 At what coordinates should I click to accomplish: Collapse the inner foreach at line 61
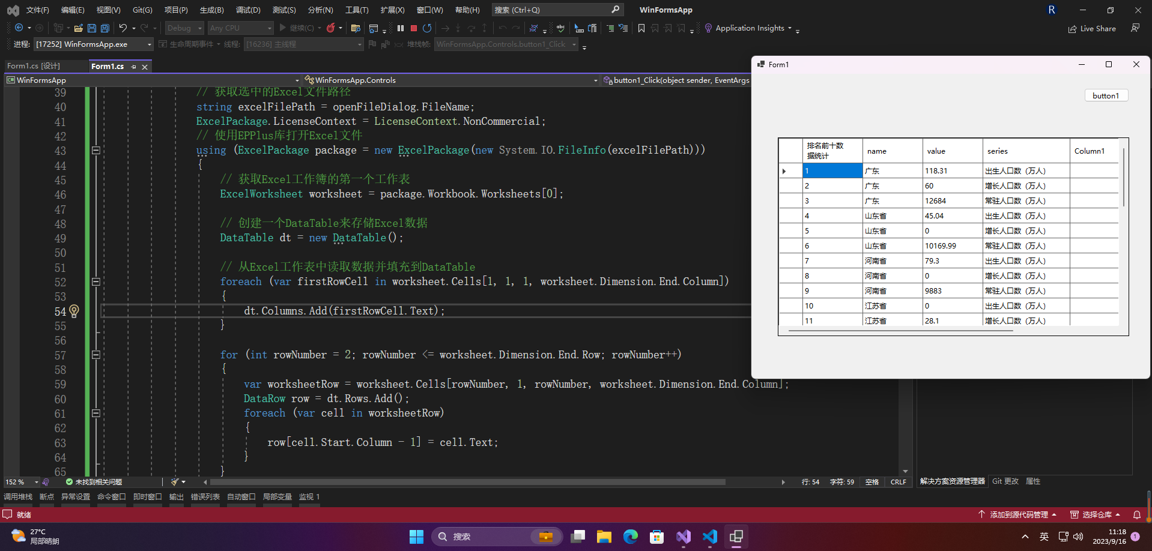click(96, 413)
